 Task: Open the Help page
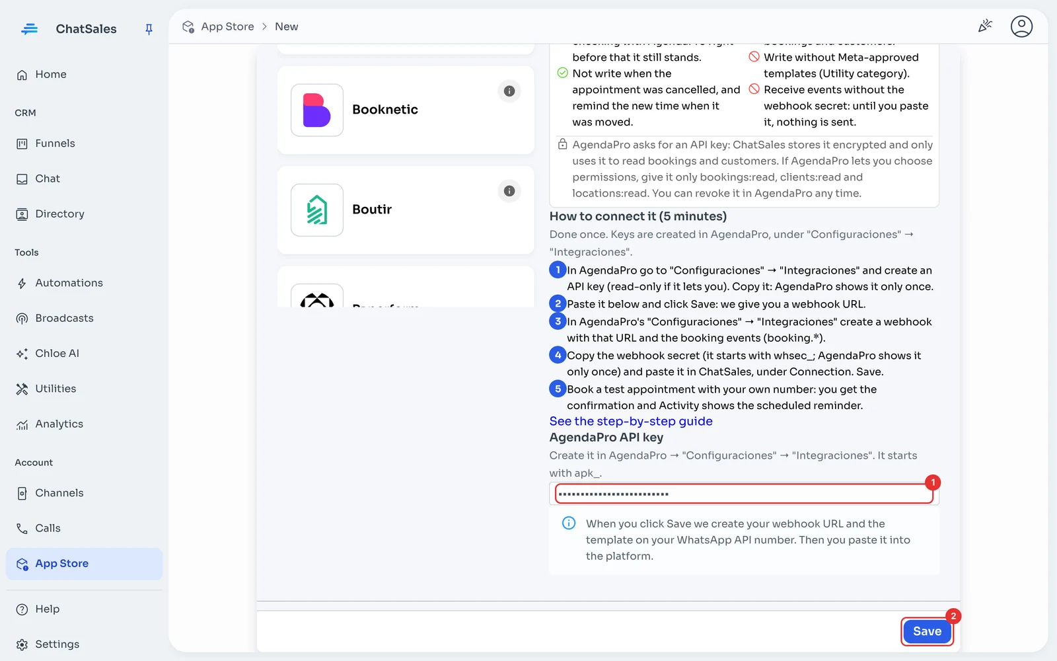point(84,609)
